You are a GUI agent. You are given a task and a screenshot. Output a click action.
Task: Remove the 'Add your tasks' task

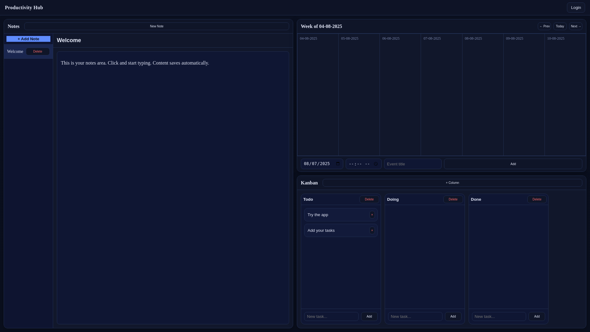point(372,231)
